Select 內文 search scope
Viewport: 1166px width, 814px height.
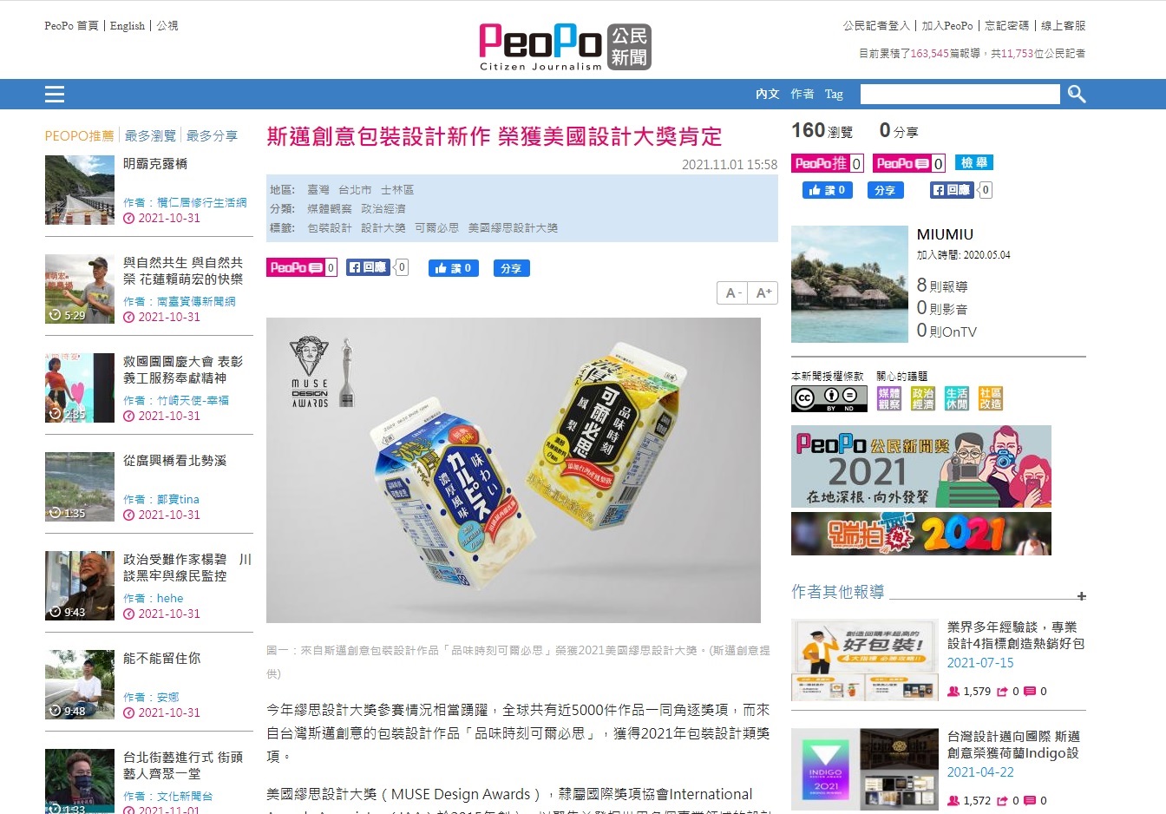pos(767,94)
